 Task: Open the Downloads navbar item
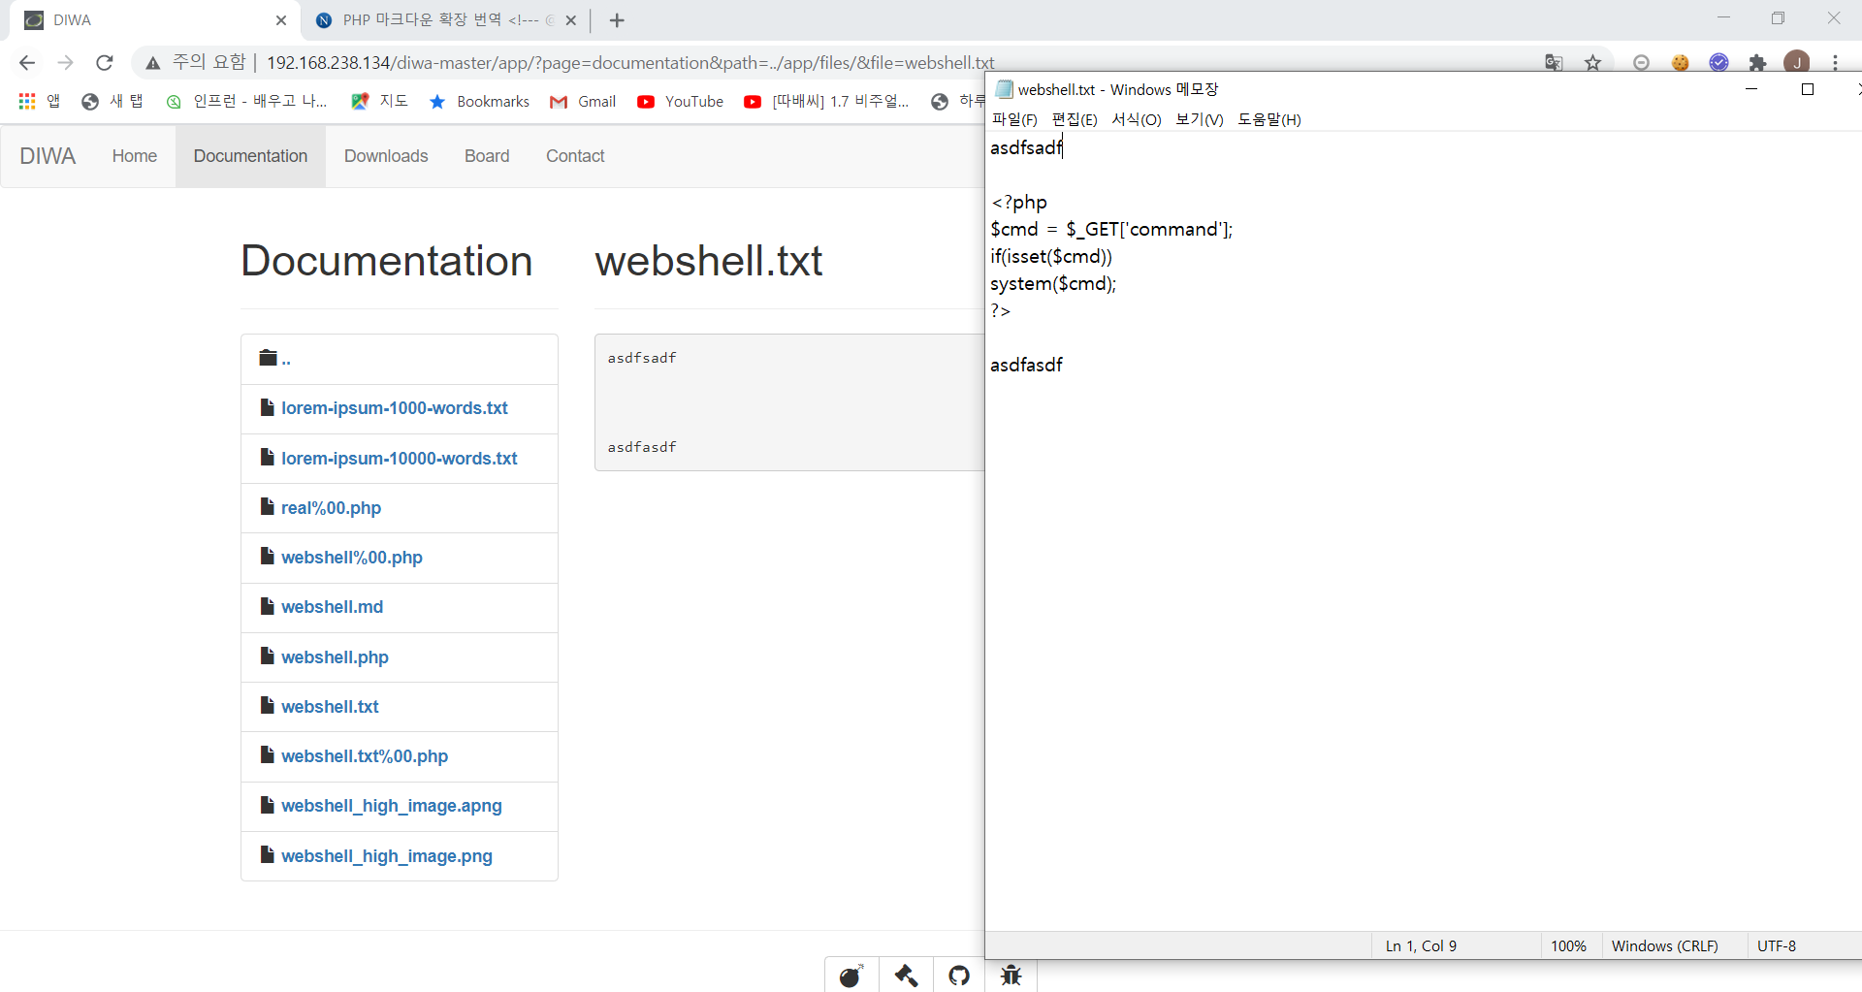click(386, 156)
